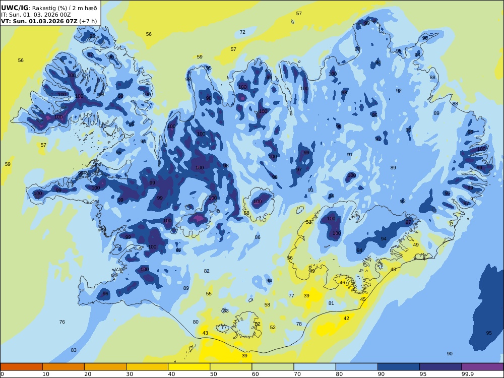The image size is (504, 378).
Task: Pick the 95–99.9 indigo legend swatch
Action: coord(440,367)
